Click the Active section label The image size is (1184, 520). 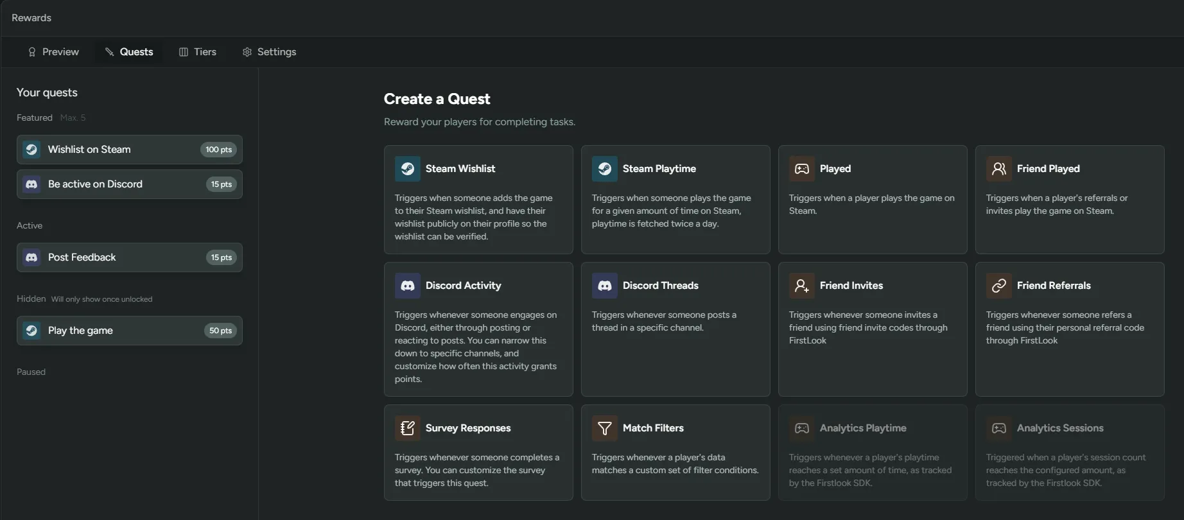click(x=30, y=225)
